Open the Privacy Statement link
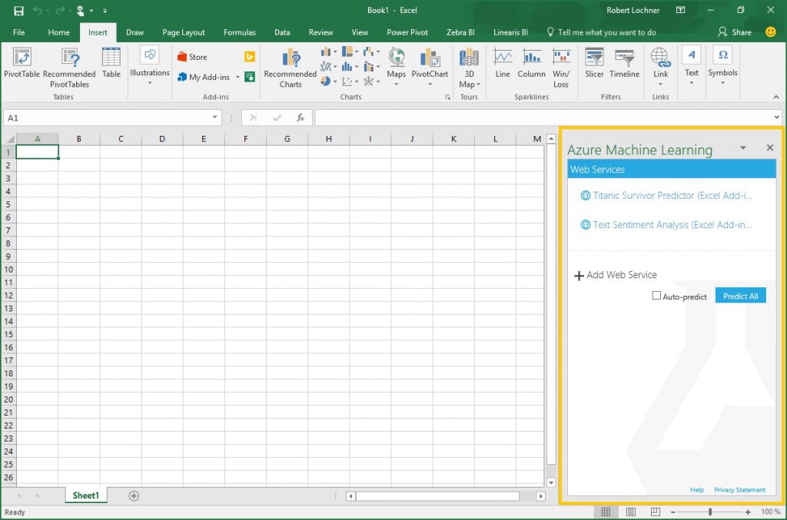Image resolution: width=787 pixels, height=520 pixels. point(739,489)
